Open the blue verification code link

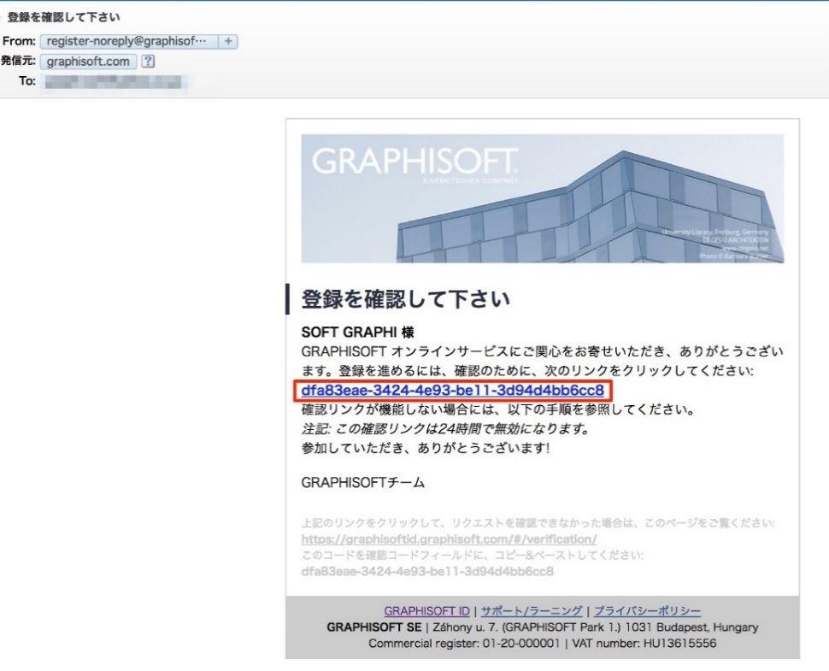(x=453, y=391)
